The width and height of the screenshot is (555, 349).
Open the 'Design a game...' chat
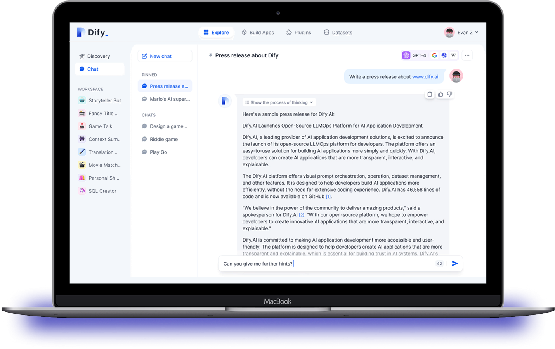(x=165, y=126)
